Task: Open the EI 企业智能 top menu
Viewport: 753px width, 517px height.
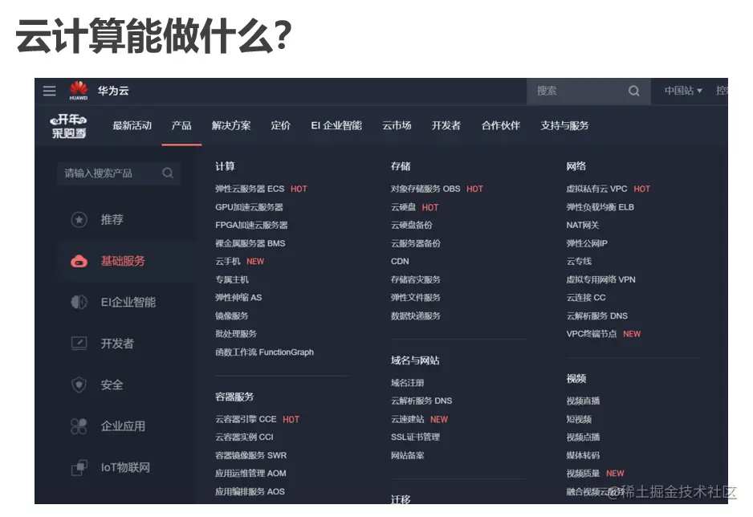Action: coord(336,126)
